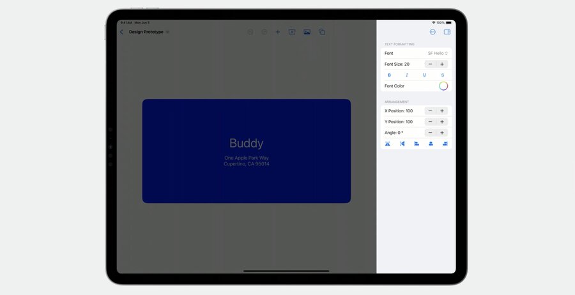575x295 pixels.
Task: Insert a text box from toolbar
Action: tap(292, 33)
